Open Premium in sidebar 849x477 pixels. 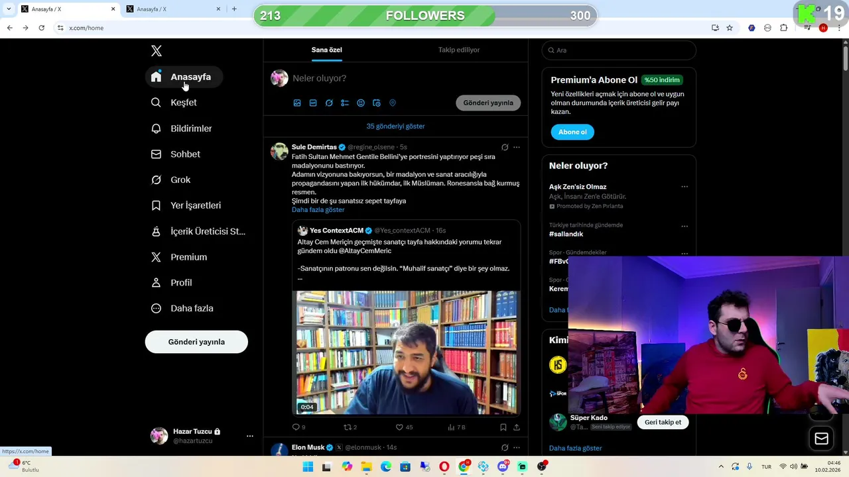[180, 257]
